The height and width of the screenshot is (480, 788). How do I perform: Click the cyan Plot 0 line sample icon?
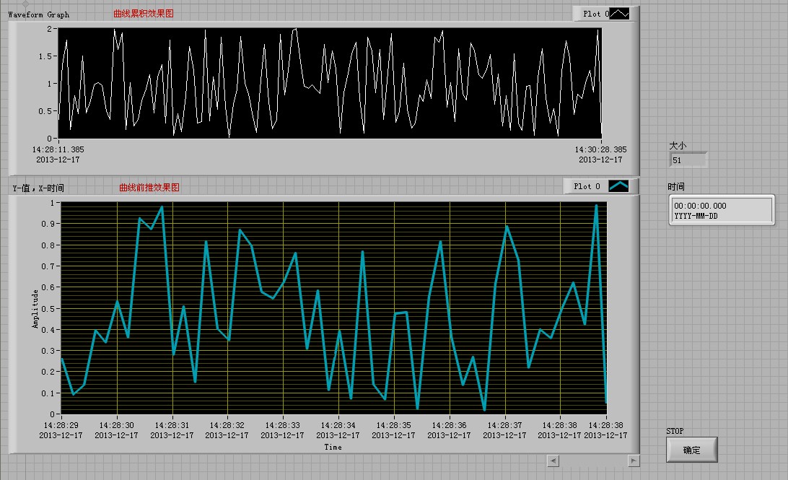click(618, 186)
